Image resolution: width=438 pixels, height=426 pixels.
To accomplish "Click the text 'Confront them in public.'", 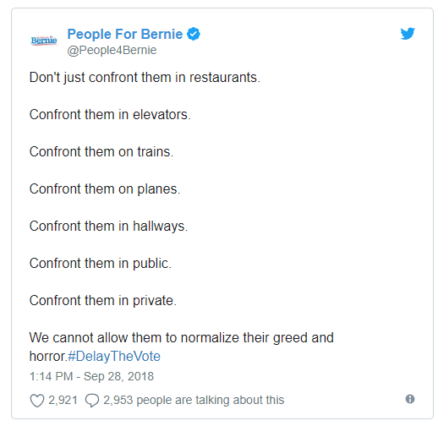I will [101, 264].
